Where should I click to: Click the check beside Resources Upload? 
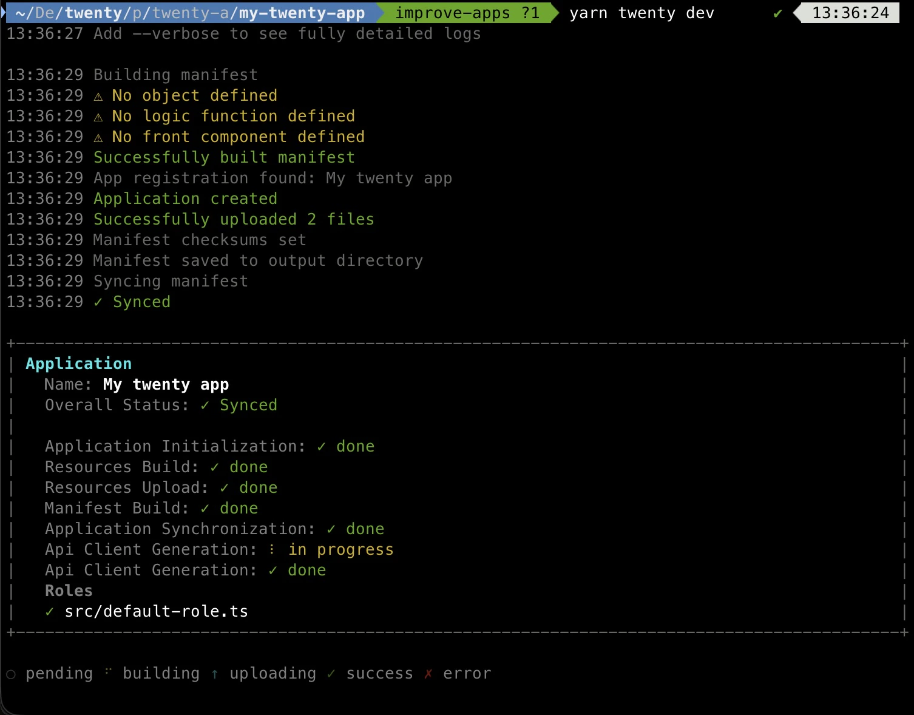tap(225, 487)
